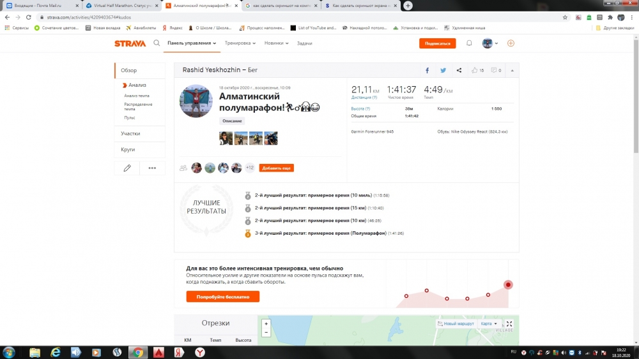Image resolution: width=639 pixels, height=359 pixels.
Task: Share activity on Twitter
Action: pos(443,70)
